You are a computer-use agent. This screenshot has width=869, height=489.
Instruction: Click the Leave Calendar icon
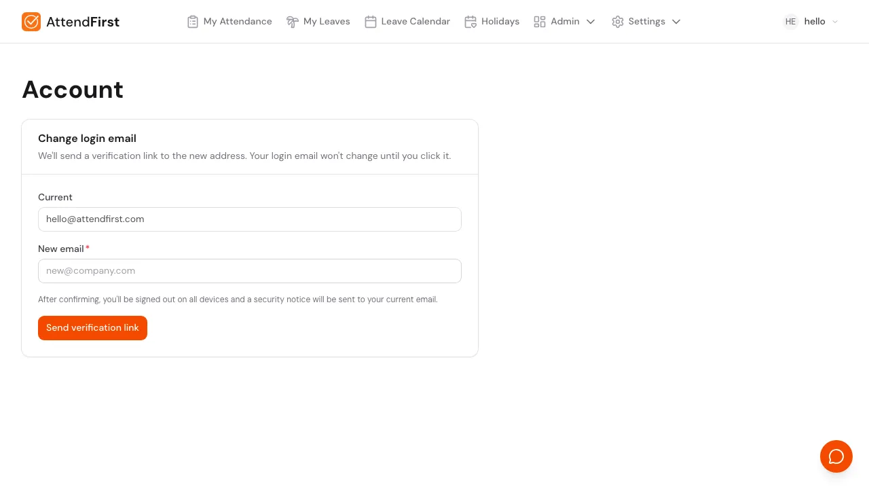click(x=371, y=22)
